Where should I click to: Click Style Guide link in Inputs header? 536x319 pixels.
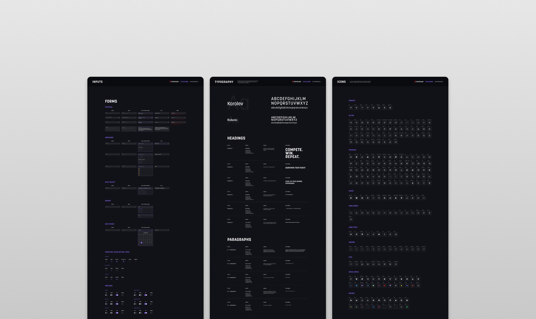point(185,82)
